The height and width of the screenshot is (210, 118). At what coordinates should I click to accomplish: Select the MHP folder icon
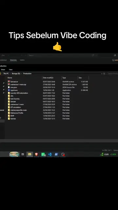9,116
